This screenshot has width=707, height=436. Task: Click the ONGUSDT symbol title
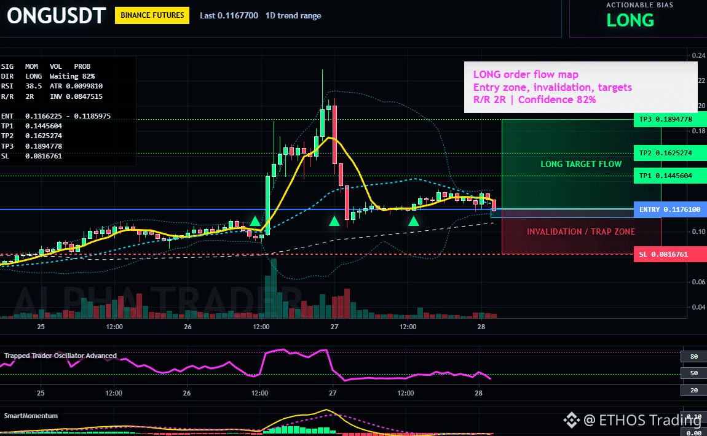click(x=57, y=16)
